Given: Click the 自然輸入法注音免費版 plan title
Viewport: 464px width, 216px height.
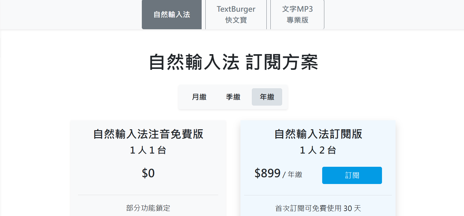Looking at the screenshot, I should (x=148, y=134).
